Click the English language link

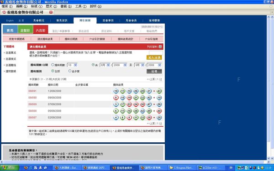(x=10, y=21)
